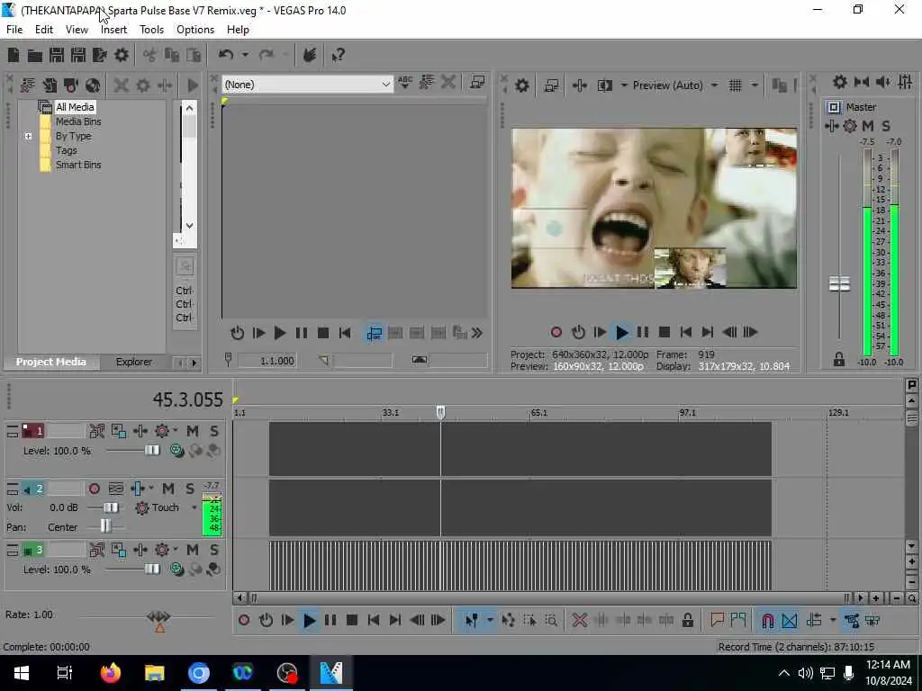This screenshot has width=922, height=691.
Task: Click the track 3 compositing mode icon
Action: click(x=176, y=569)
